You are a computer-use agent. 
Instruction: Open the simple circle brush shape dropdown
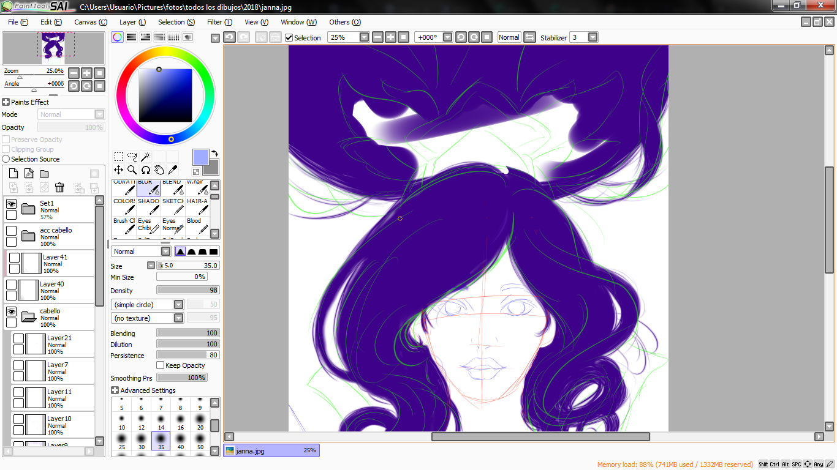178,305
